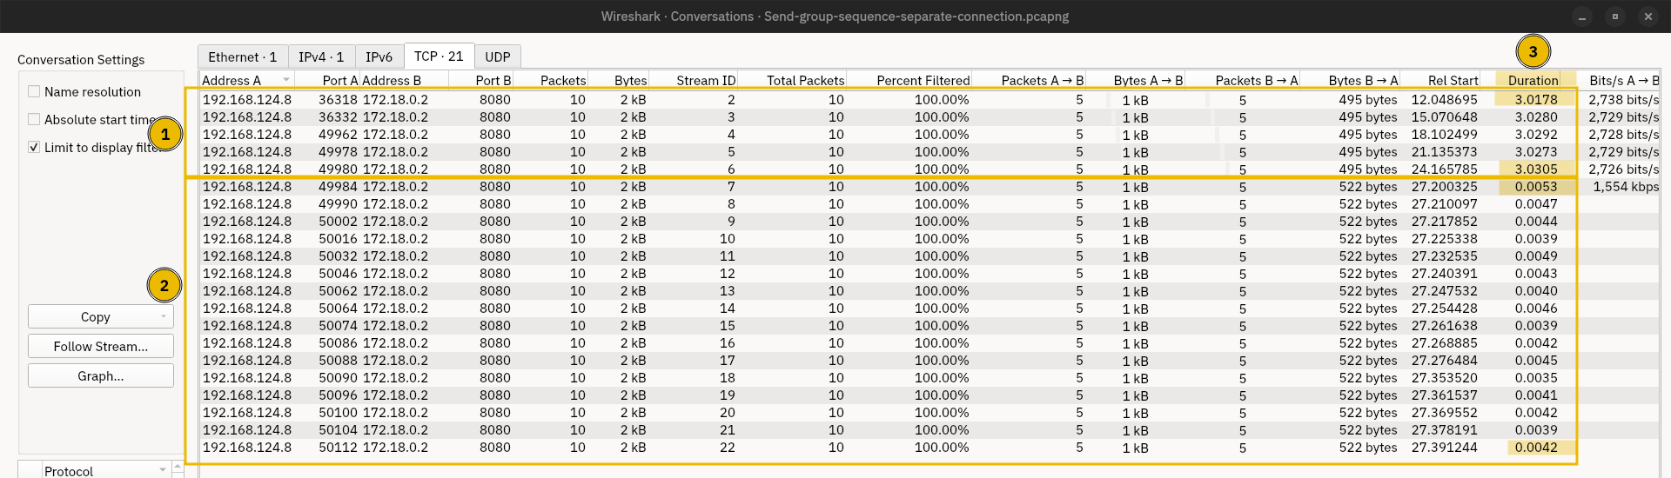Select row with Port A 50064
1671x478 pixels.
tap(929, 308)
